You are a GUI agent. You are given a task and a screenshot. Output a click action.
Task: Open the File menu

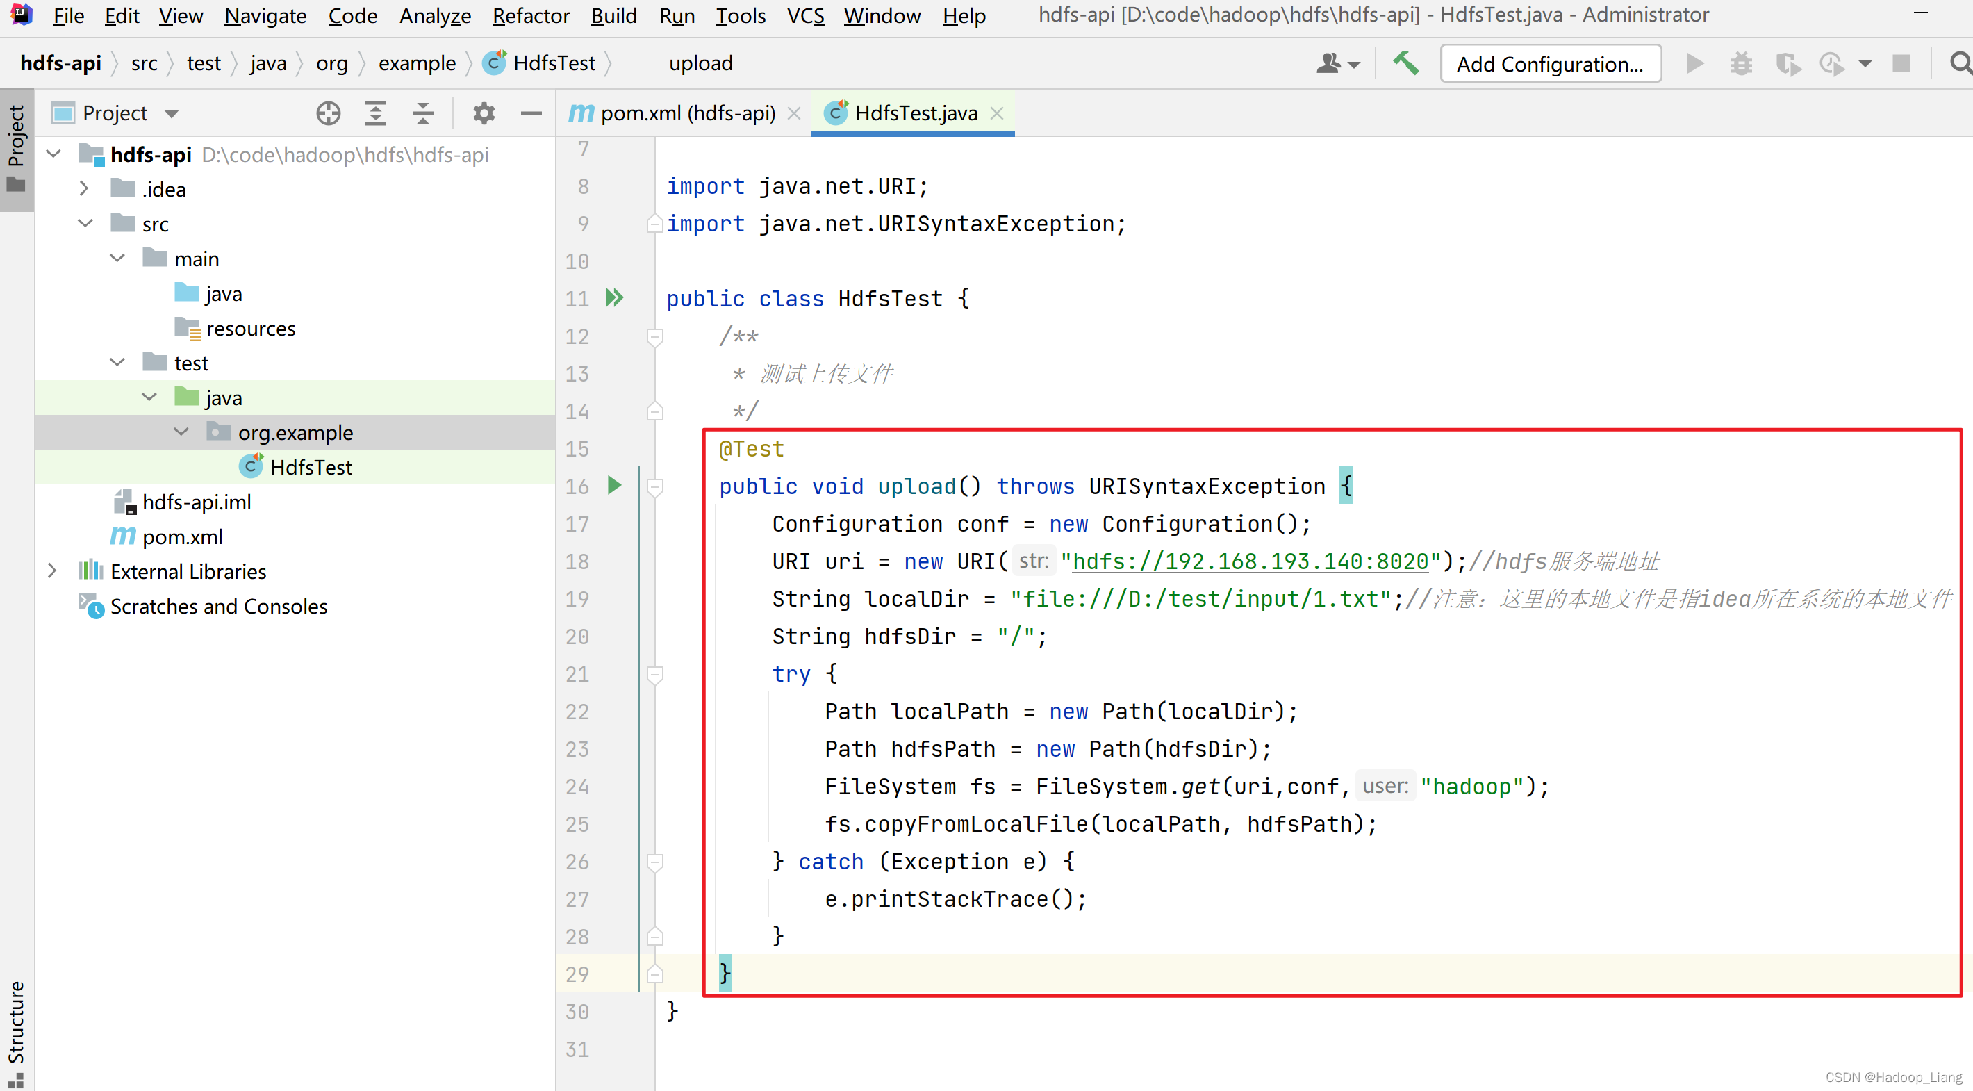pos(68,15)
